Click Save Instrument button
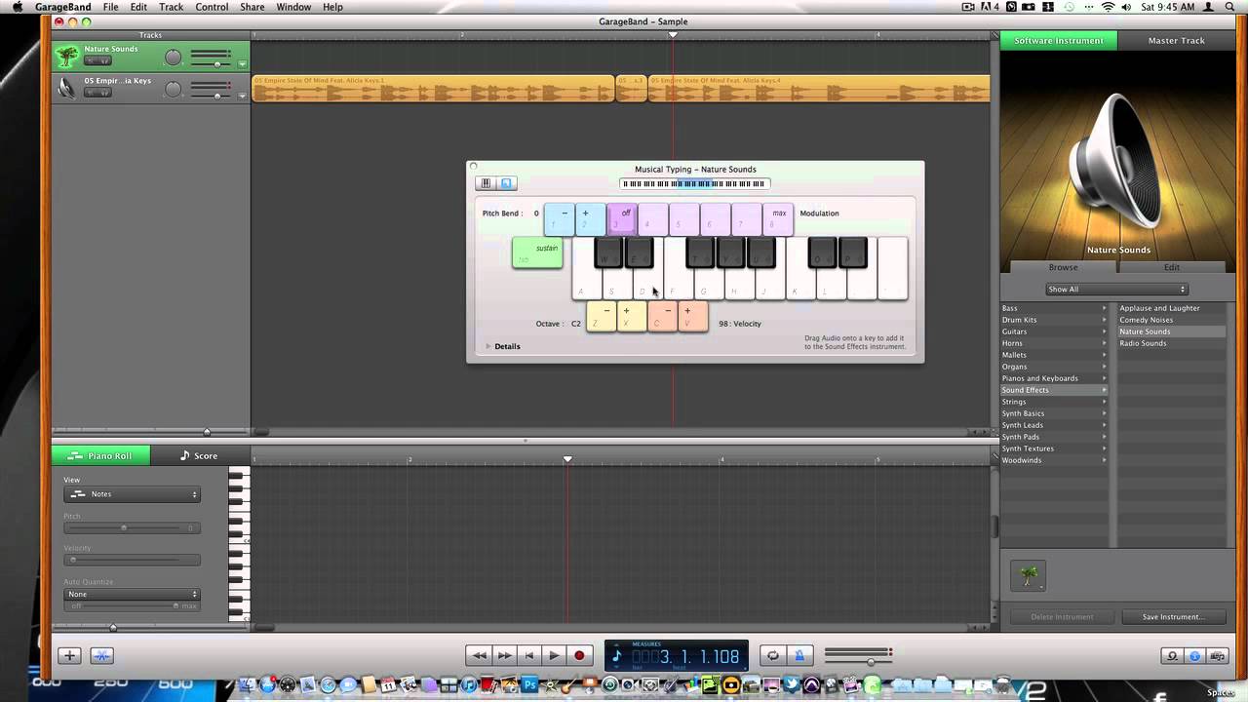 coord(1173,616)
